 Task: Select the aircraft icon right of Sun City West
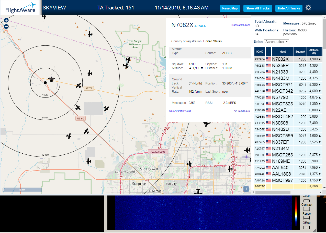pyautogui.click(x=189, y=163)
